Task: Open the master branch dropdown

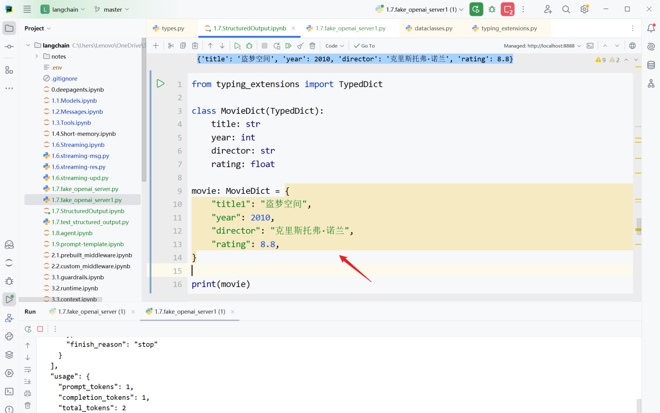Action: [112, 9]
